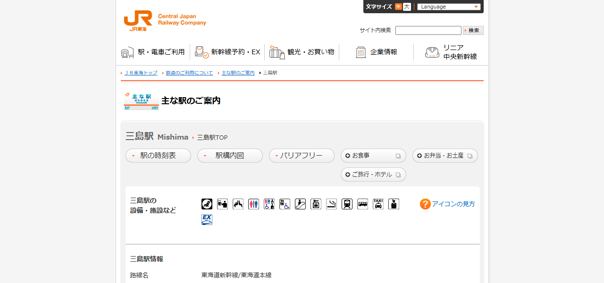Click the 三島駅 Mishima title

click(x=157, y=137)
